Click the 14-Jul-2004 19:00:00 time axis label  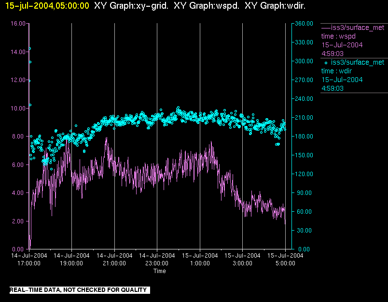[x=71, y=259]
